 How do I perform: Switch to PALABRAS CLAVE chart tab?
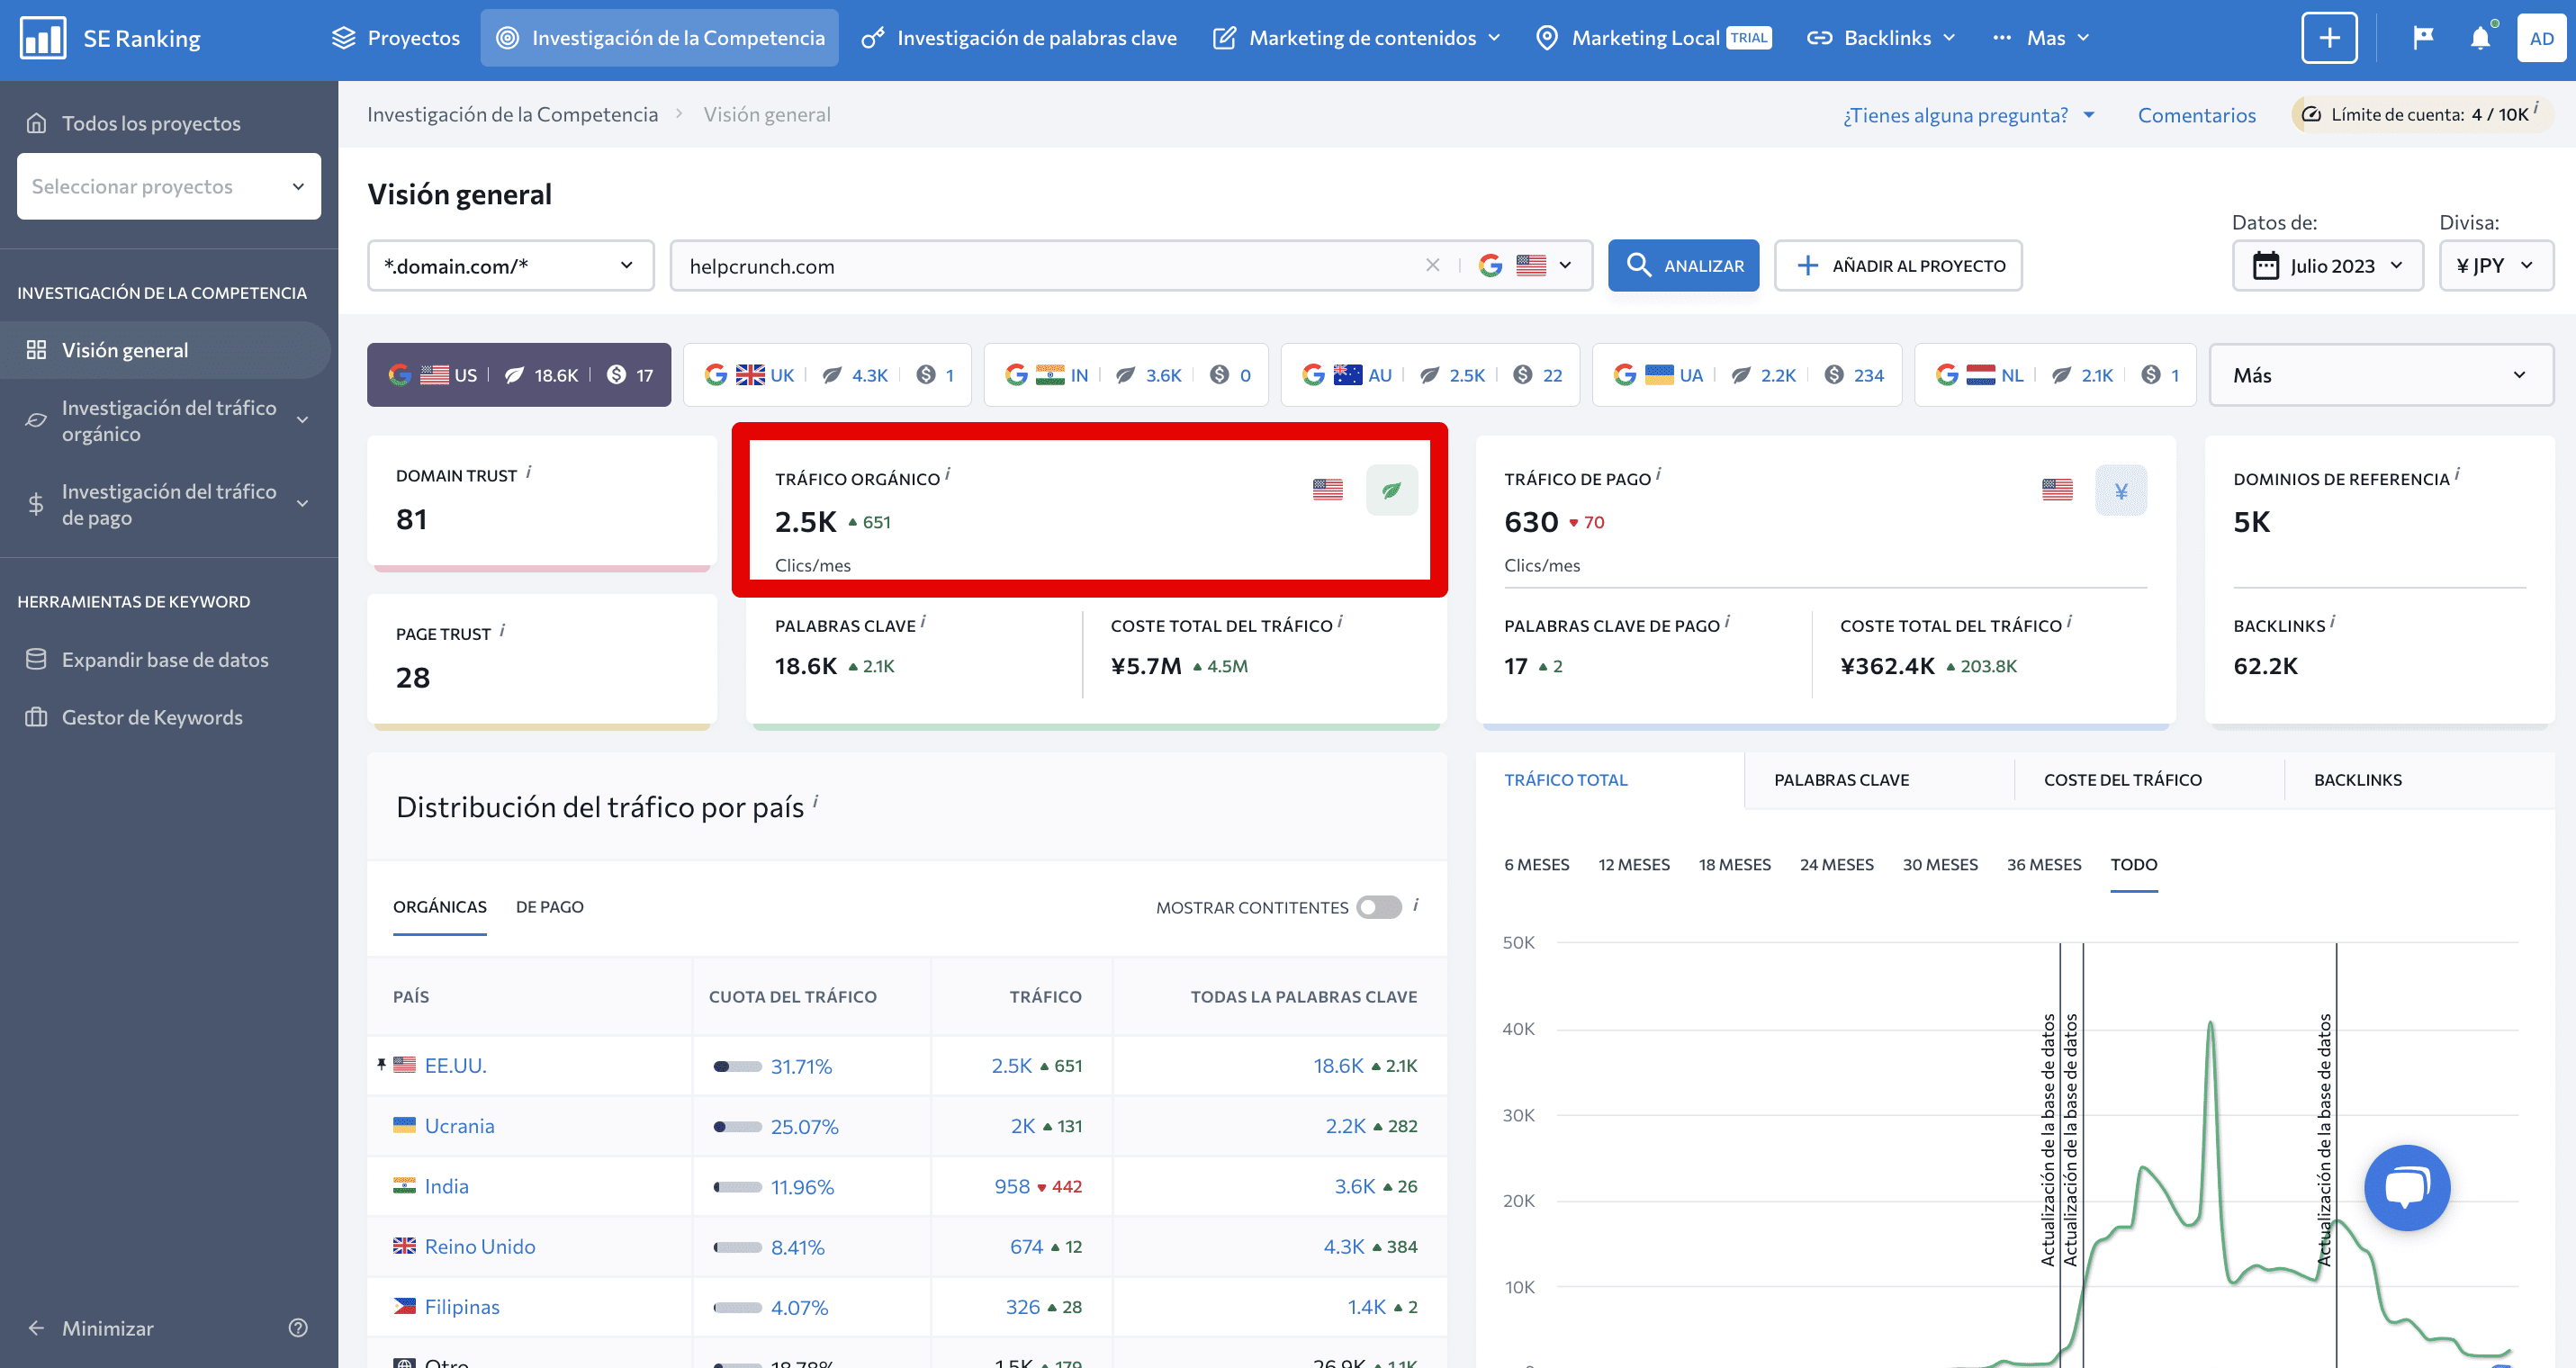1841,779
